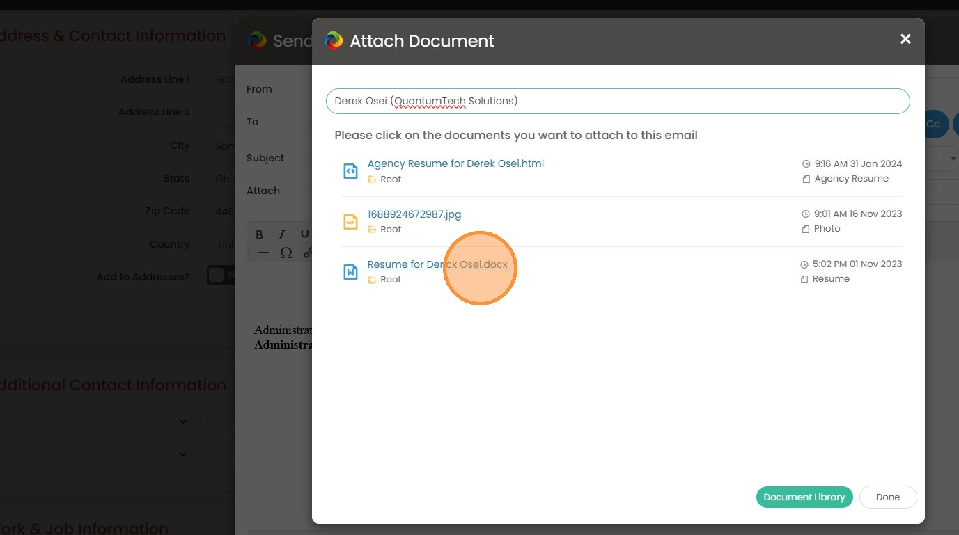Open the Document Library
The width and height of the screenshot is (959, 535).
[x=804, y=497]
